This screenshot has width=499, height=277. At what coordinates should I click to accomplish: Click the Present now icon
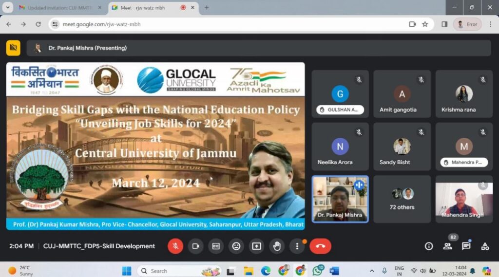pos(256,246)
